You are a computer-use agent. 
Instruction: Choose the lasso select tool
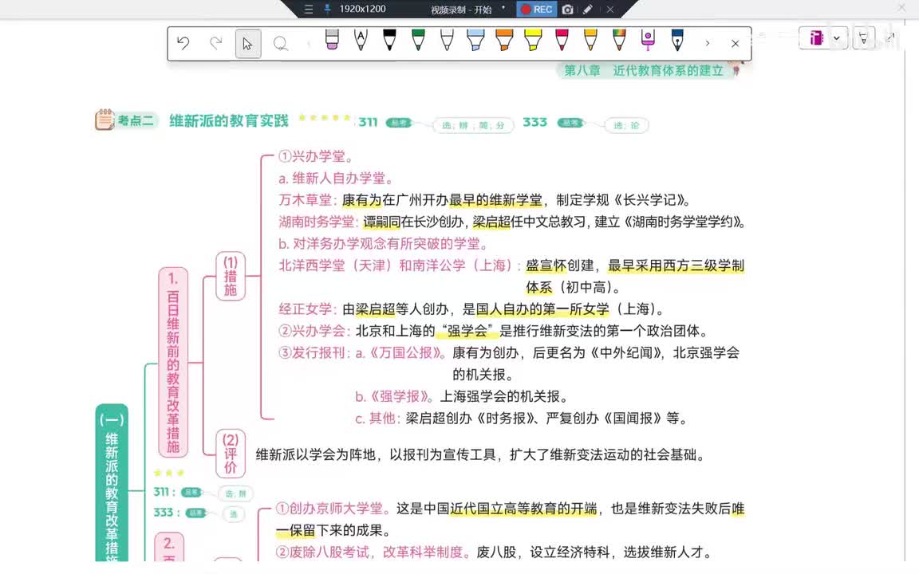pyautogui.click(x=281, y=44)
